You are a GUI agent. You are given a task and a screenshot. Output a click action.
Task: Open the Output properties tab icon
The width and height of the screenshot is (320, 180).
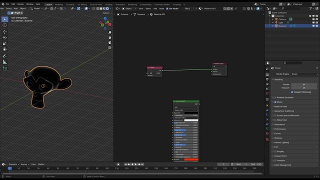point(267,79)
